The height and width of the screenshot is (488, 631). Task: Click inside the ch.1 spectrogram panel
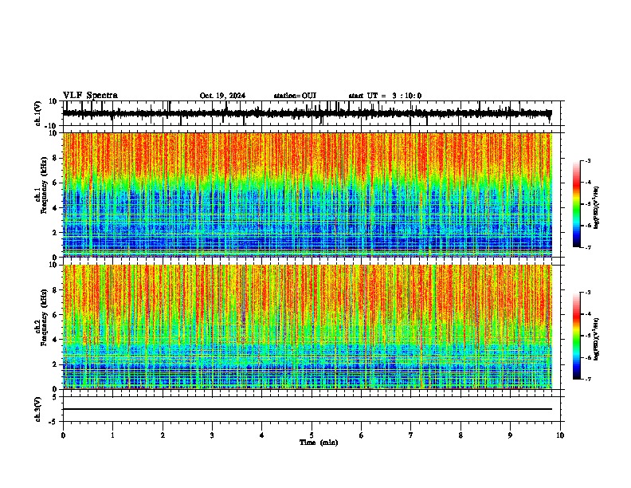tap(307, 195)
